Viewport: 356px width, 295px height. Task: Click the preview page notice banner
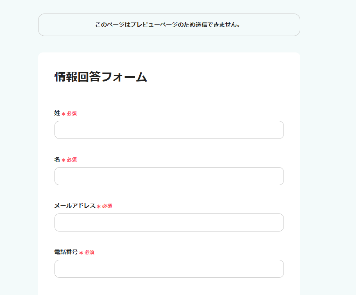pos(169,25)
